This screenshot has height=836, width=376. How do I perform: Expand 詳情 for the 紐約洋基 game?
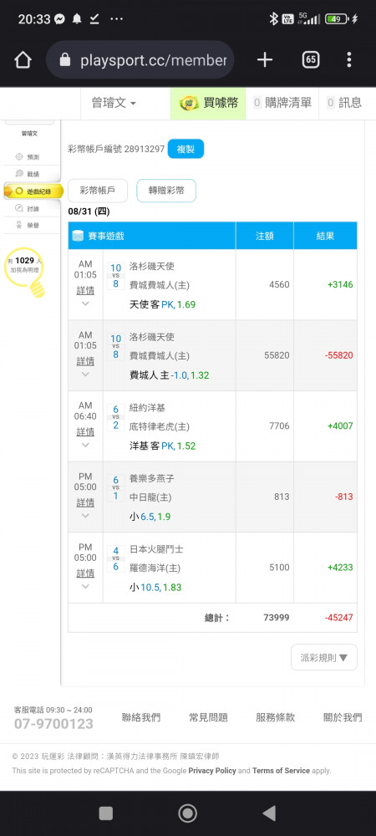pyautogui.click(x=85, y=431)
